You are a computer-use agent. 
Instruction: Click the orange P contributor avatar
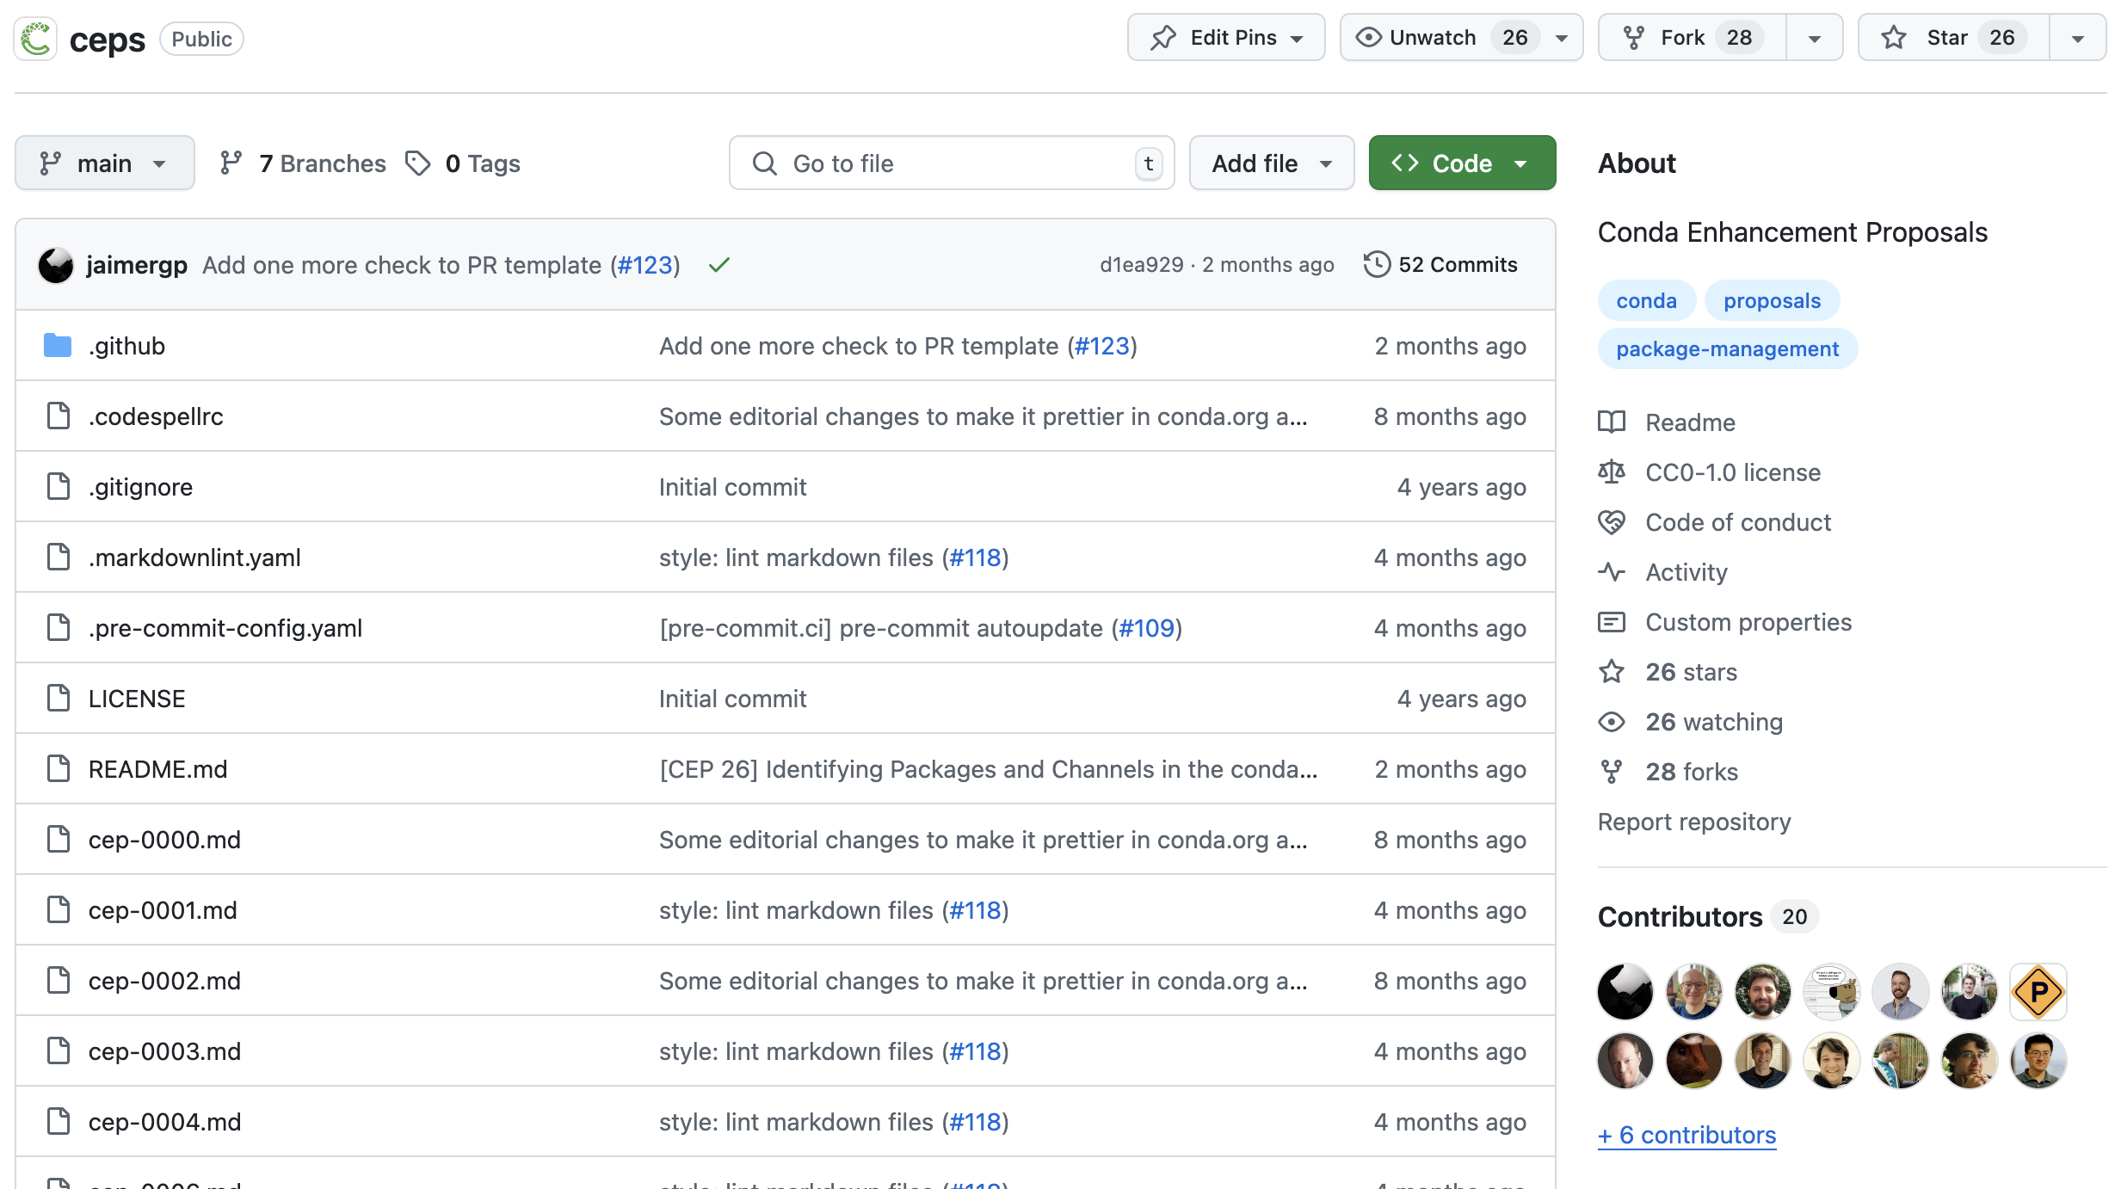(2038, 991)
